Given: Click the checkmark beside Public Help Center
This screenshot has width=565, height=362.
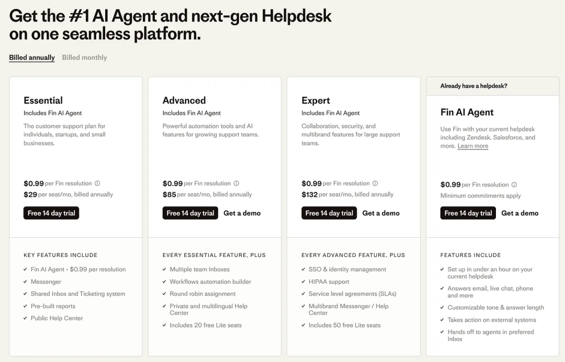Looking at the screenshot, I should tap(24, 318).
